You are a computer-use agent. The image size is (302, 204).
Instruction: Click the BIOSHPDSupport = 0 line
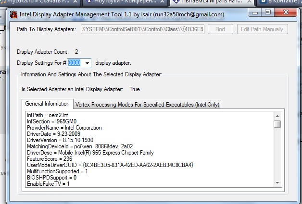click(52, 178)
